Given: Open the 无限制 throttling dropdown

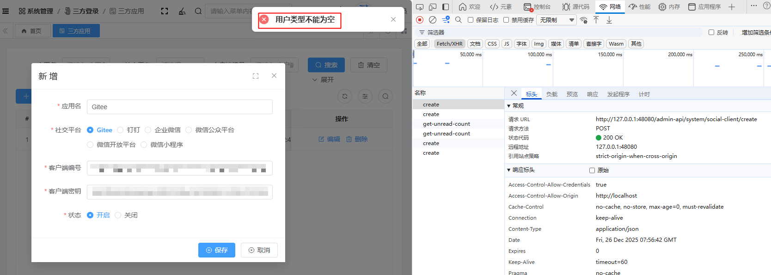Looking at the screenshot, I should (x=557, y=20).
